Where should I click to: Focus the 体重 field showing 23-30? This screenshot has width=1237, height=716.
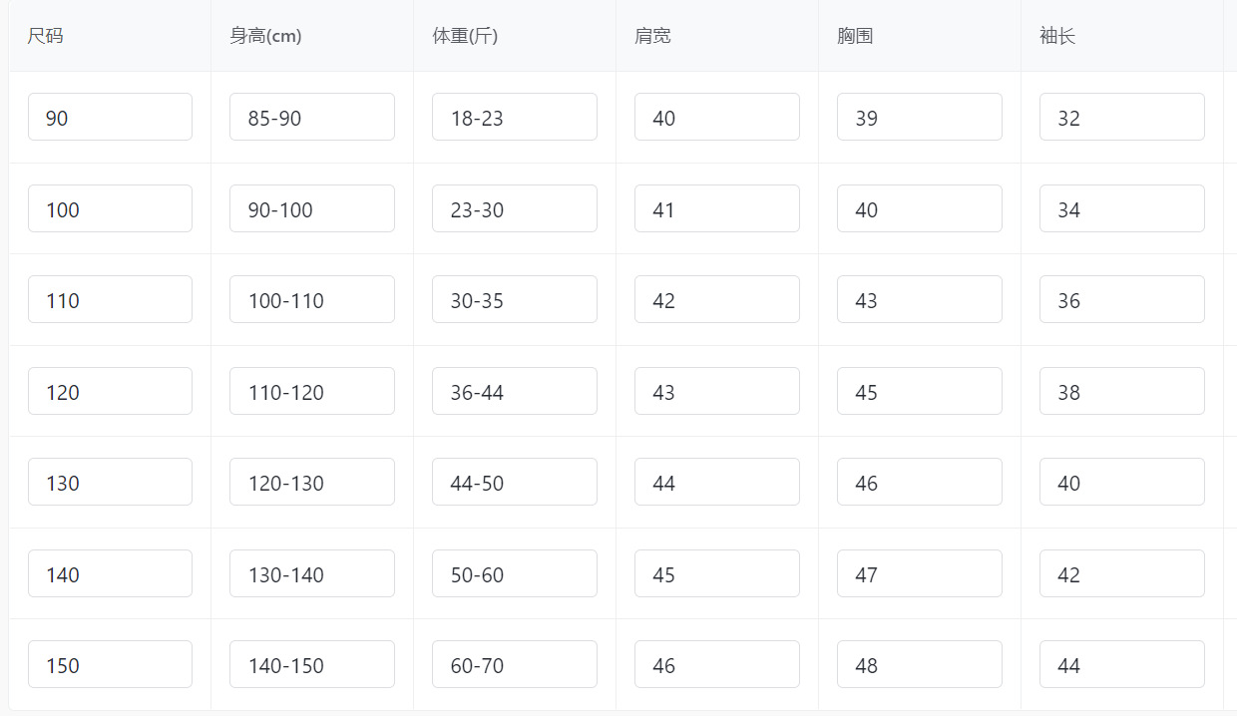(514, 208)
